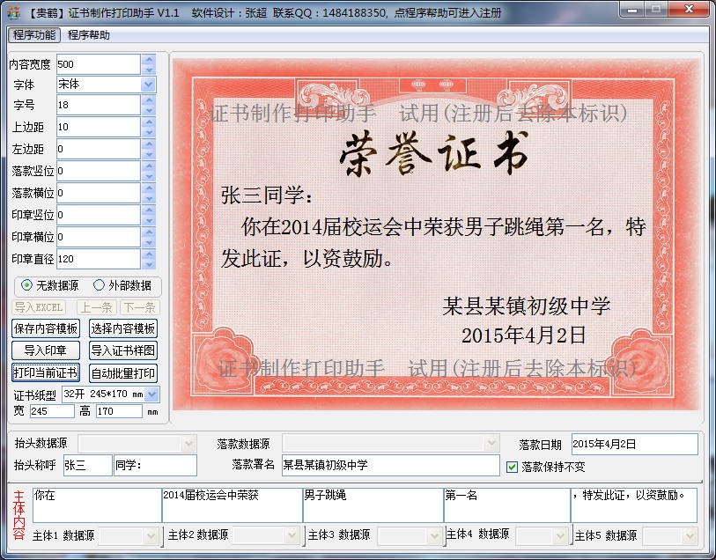716x560 pixels.
Task: Decrease 印章竖位 with down arrow
Action: pos(149,220)
